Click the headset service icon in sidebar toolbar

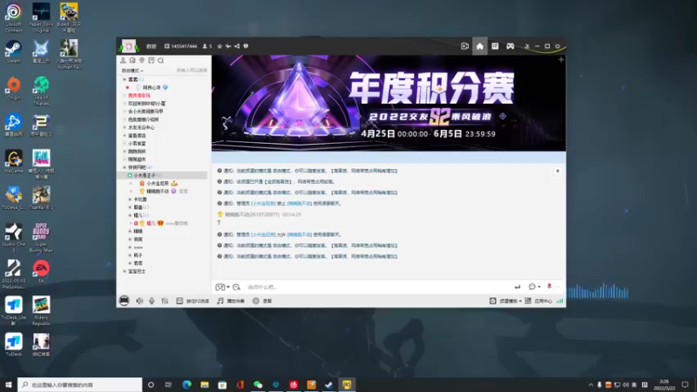[x=132, y=60]
